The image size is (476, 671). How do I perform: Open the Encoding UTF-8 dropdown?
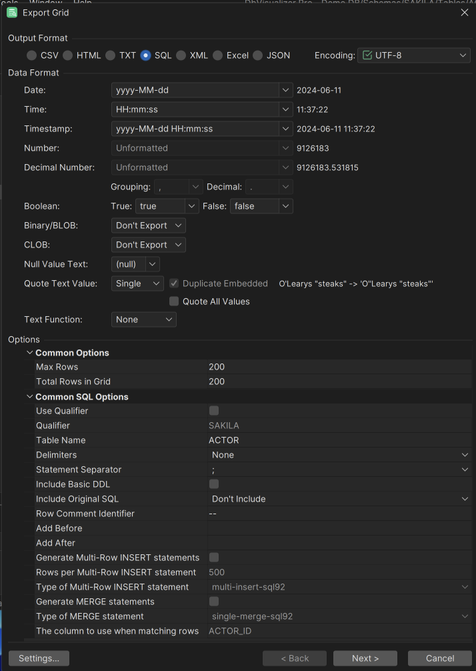pyautogui.click(x=414, y=55)
